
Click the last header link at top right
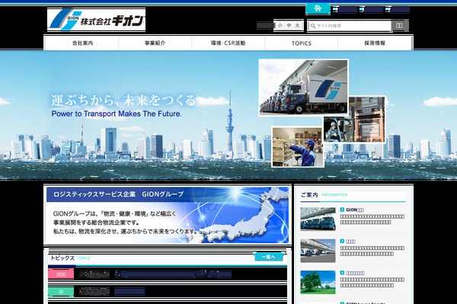point(398,10)
